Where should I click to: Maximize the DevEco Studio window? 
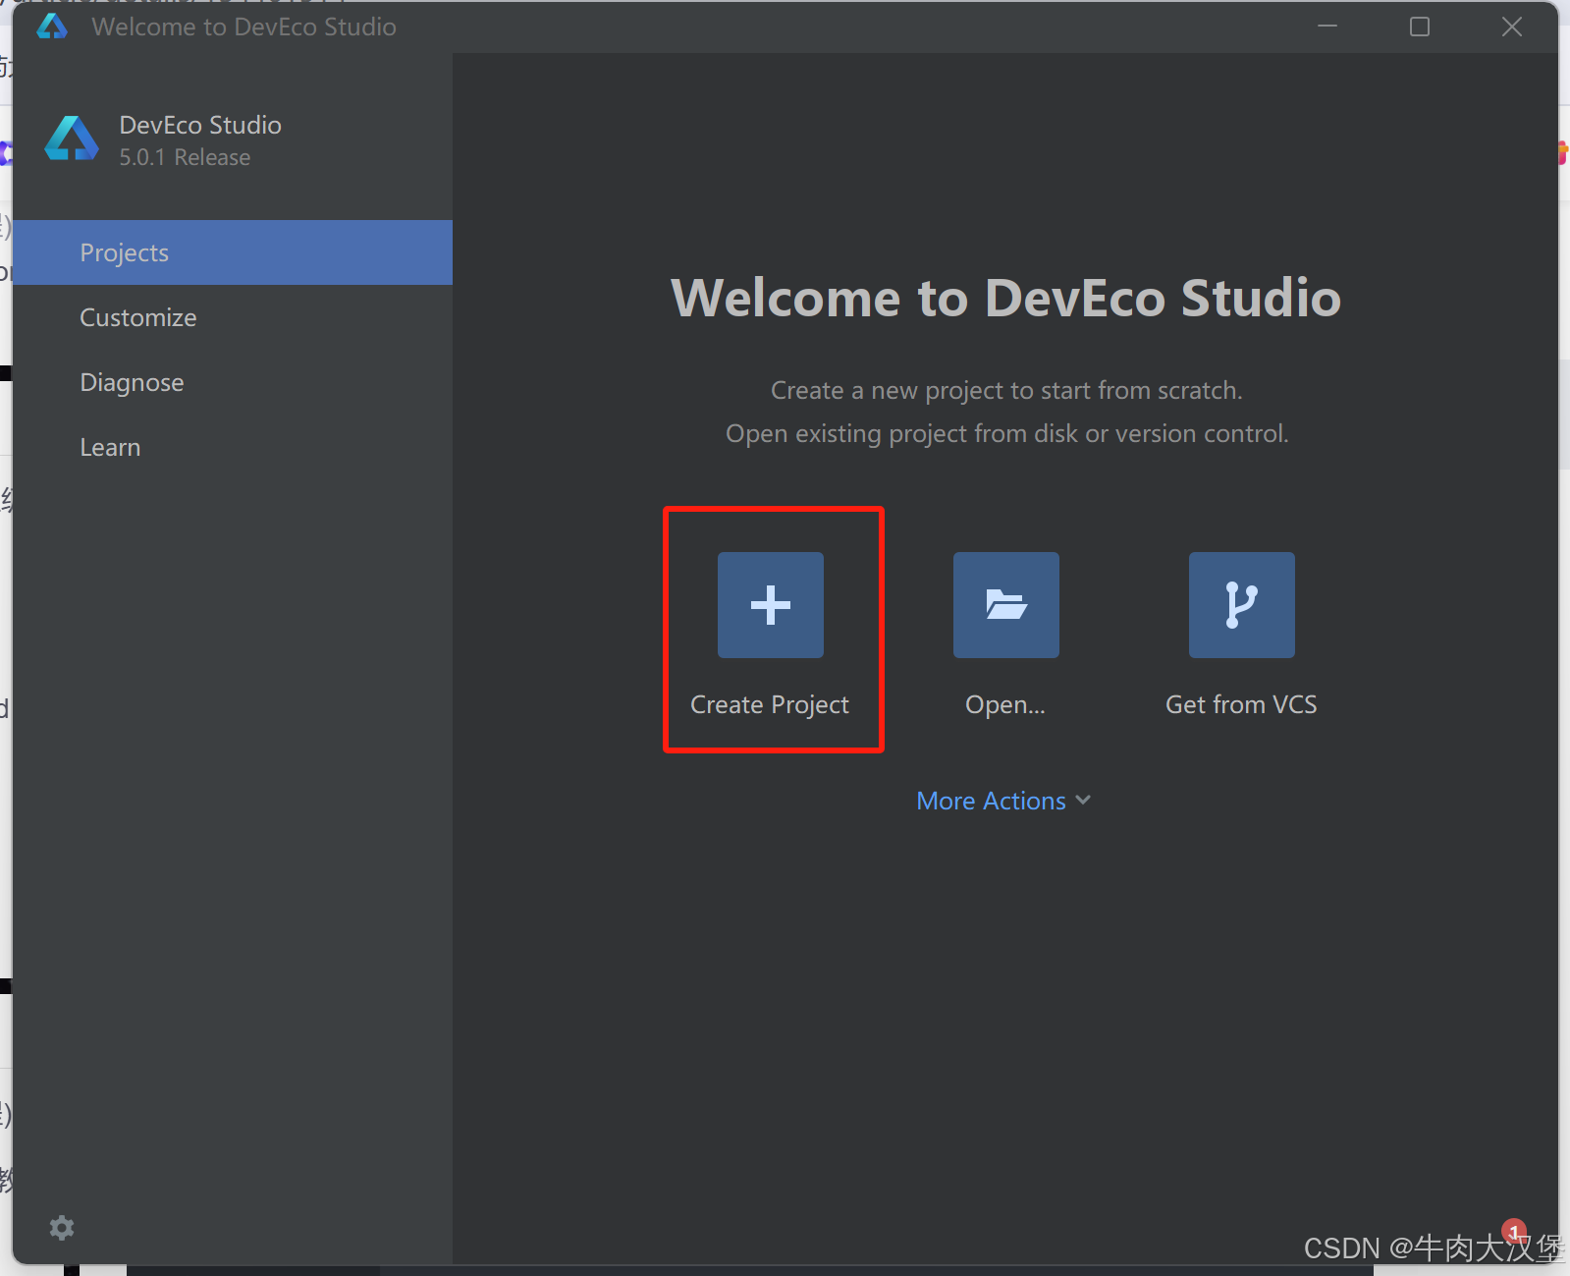click(x=1420, y=27)
